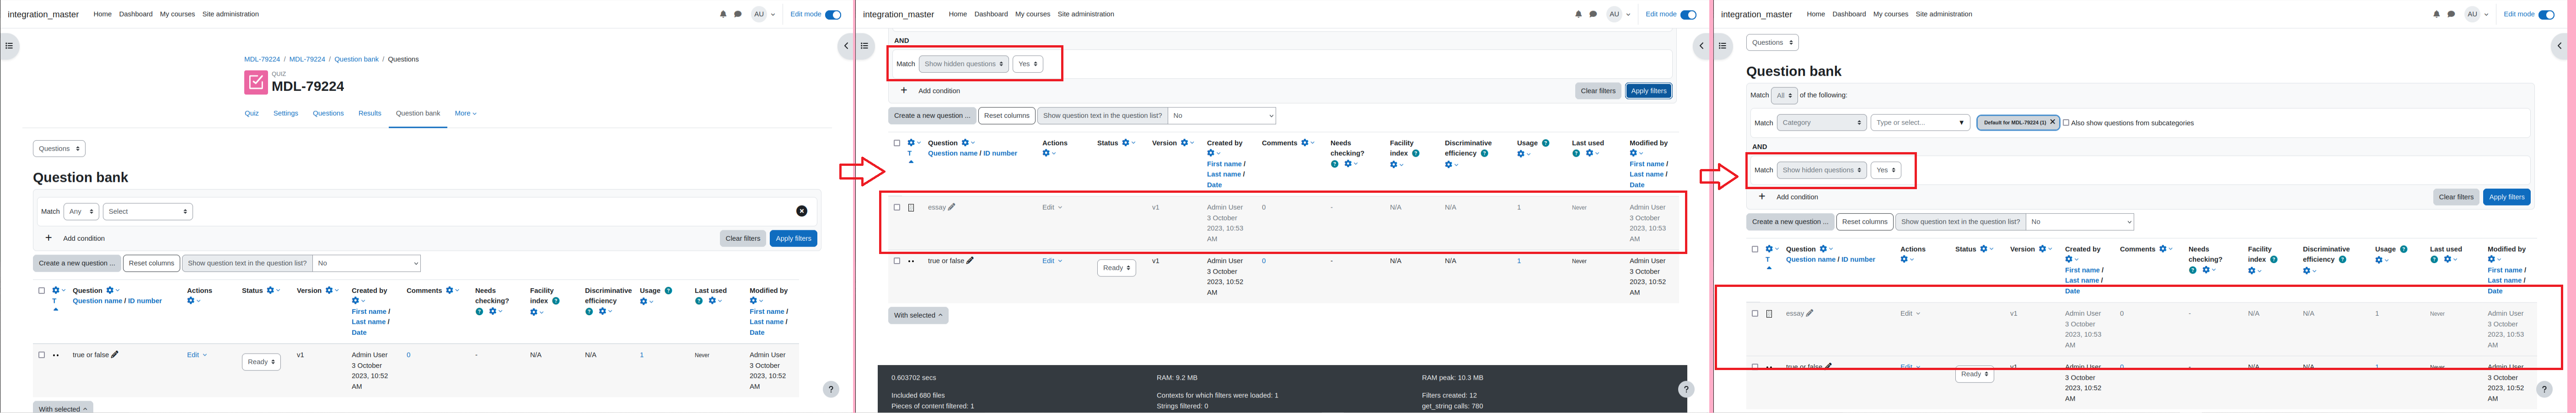Open show question text dropdown, left screenshot

(x=367, y=263)
